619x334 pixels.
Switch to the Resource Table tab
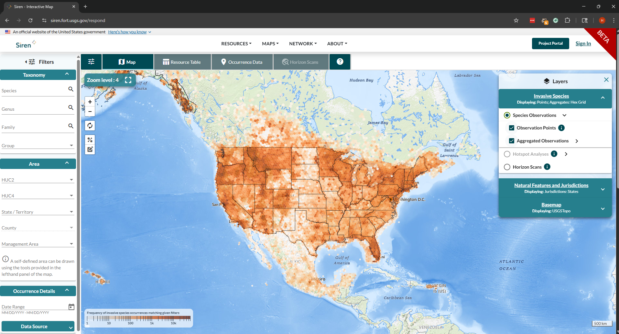tap(182, 61)
